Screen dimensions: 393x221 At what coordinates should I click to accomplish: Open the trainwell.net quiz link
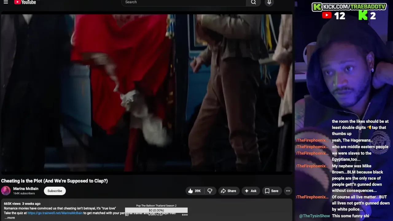click(55, 213)
